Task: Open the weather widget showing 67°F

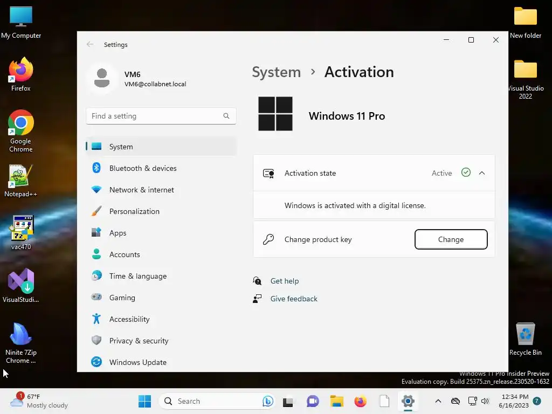Action: (x=39, y=401)
